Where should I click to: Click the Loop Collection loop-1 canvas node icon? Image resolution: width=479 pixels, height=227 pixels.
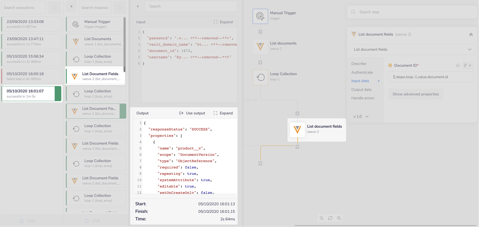coord(260,77)
